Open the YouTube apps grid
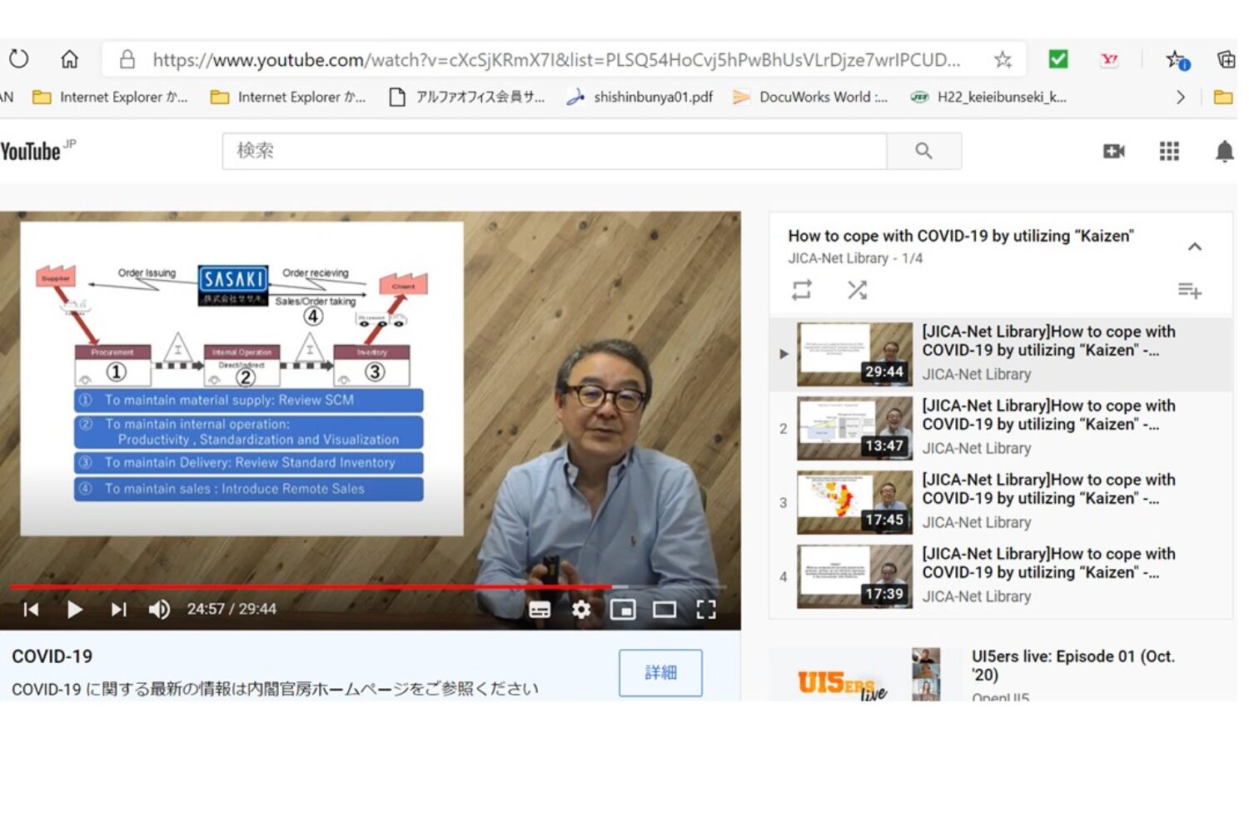This screenshot has width=1249, height=833. 1169,151
